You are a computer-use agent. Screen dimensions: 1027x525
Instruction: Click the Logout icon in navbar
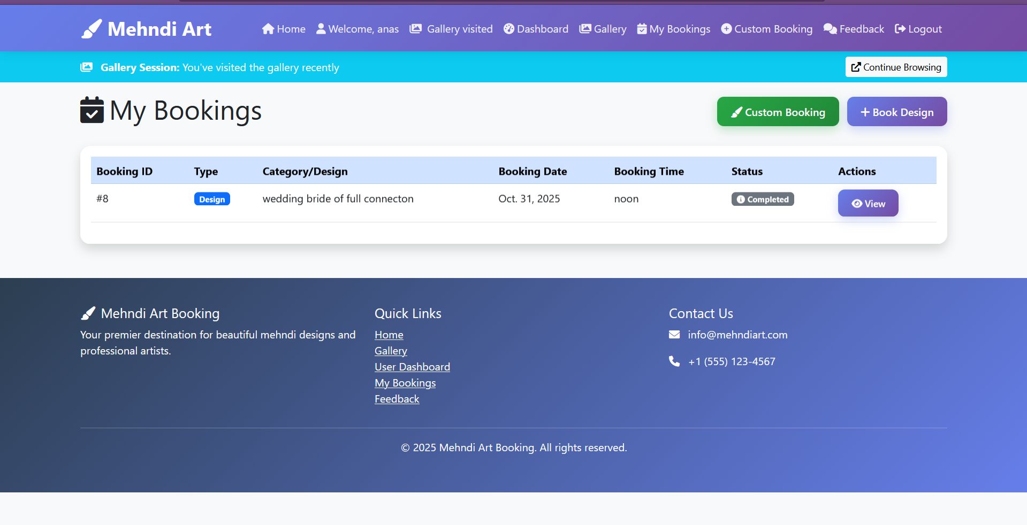point(900,29)
